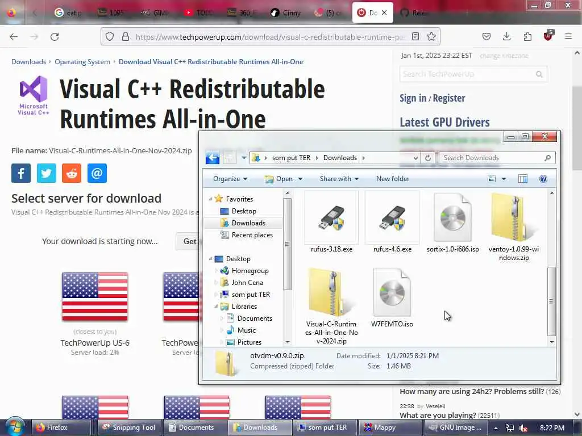Switch to Mappy taskbar button
Viewport: 582px width, 436px height.
pyautogui.click(x=390, y=427)
